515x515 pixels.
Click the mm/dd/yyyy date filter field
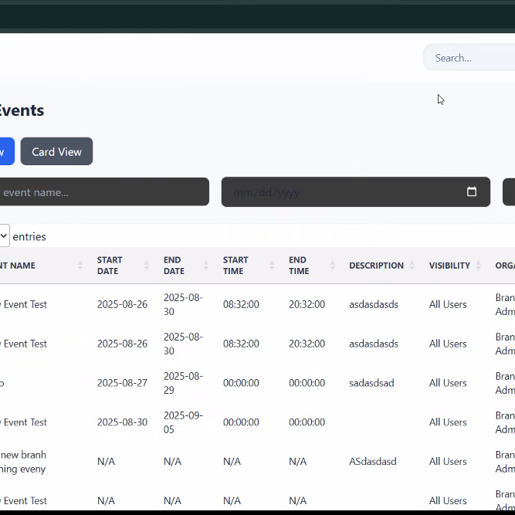(x=340, y=192)
